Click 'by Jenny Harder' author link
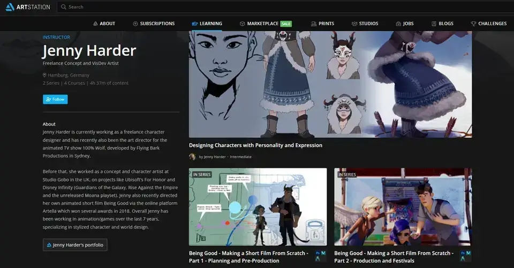This screenshot has height=268, width=514. coord(213,157)
